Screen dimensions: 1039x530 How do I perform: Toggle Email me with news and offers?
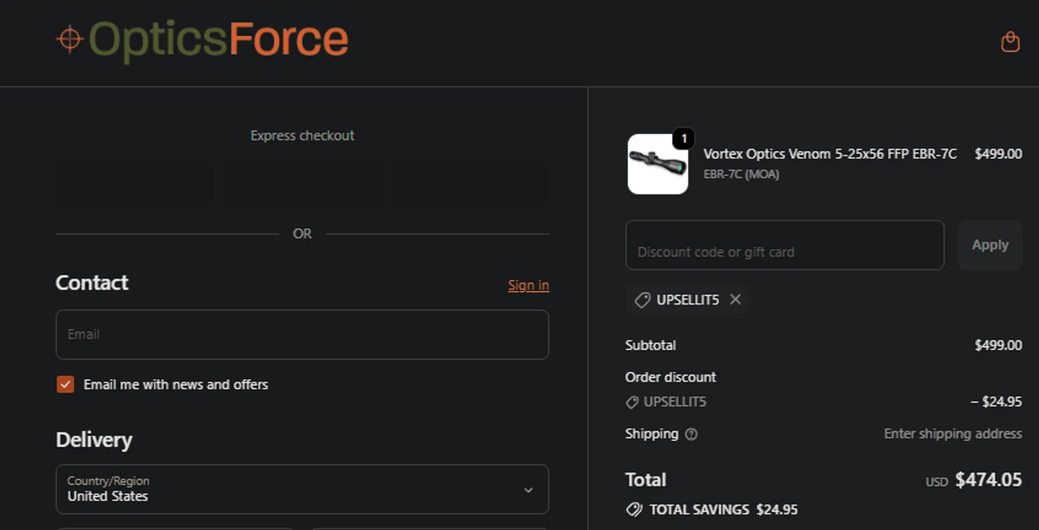(x=65, y=385)
